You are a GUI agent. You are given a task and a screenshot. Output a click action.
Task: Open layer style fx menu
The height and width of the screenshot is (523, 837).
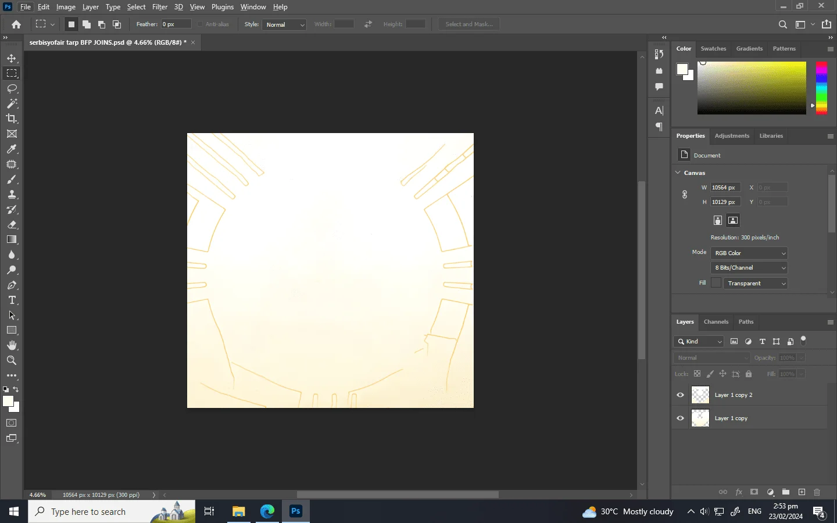[739, 492]
